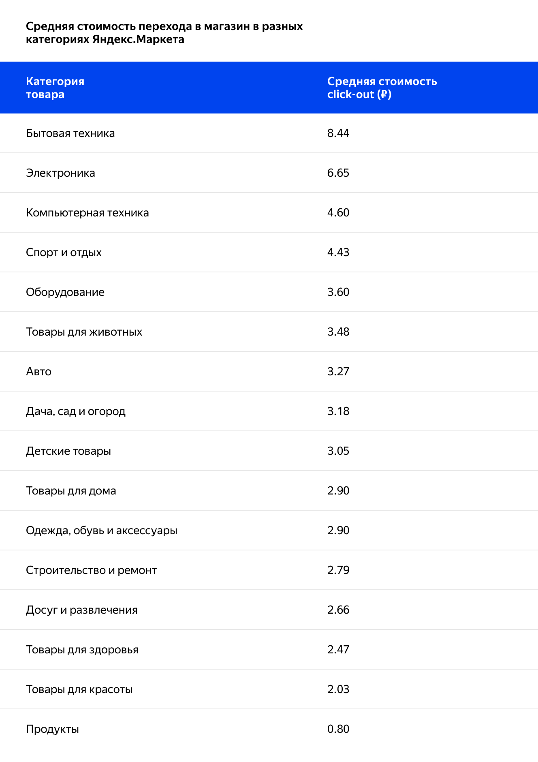The image size is (538, 762).
Task: Click the 'Оборудование' category cell
Action: (x=65, y=292)
